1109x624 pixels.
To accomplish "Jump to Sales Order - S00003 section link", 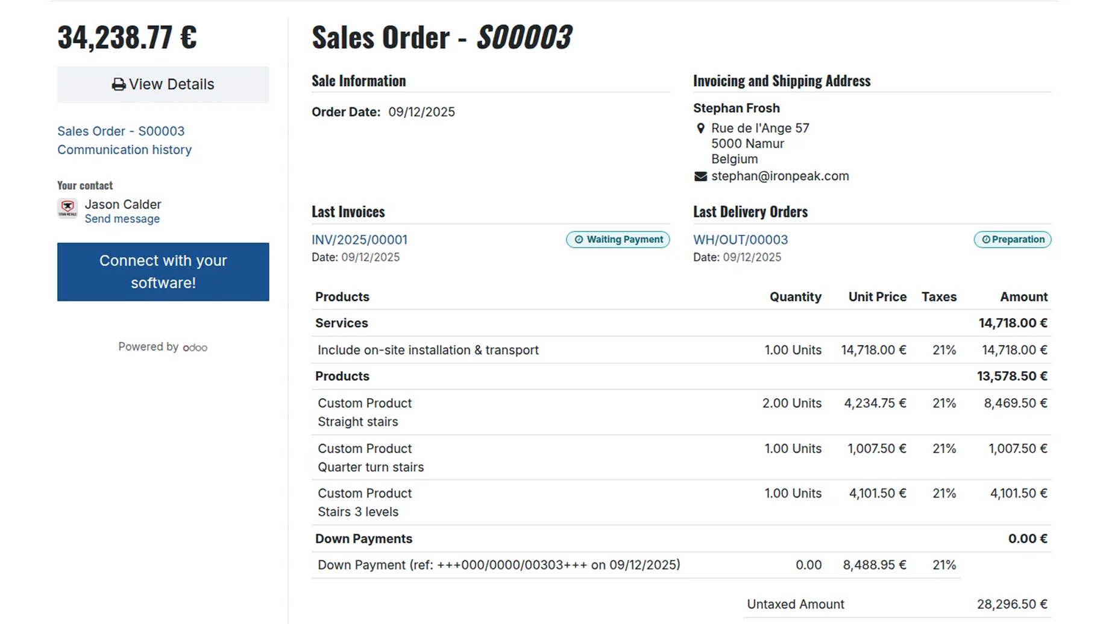I will click(x=121, y=131).
